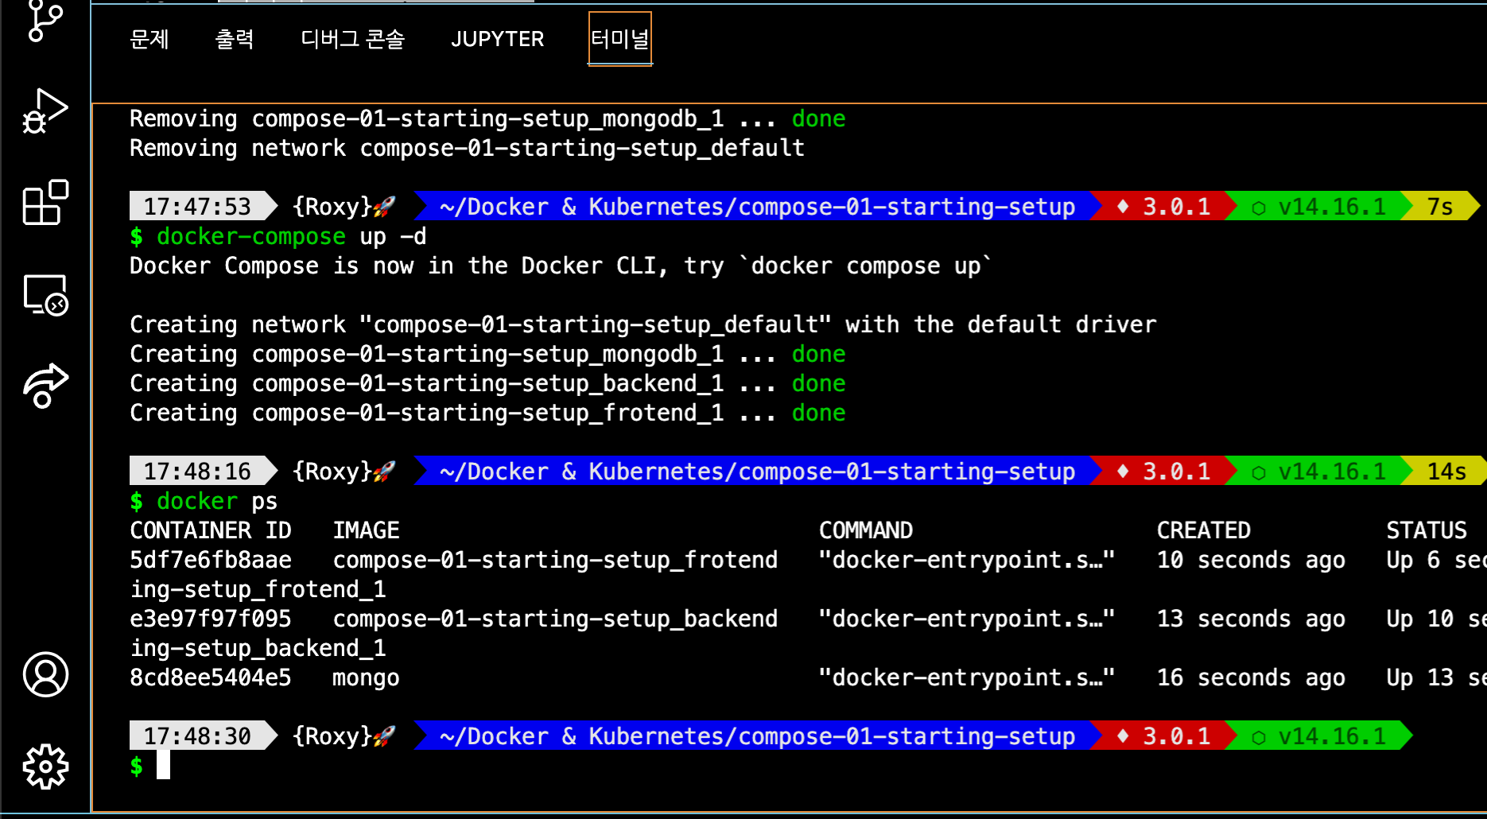Open the Run and Debug view

point(45,111)
